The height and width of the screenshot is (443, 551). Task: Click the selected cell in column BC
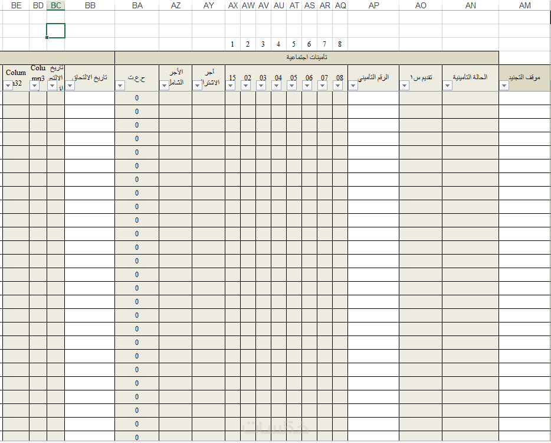coord(55,31)
